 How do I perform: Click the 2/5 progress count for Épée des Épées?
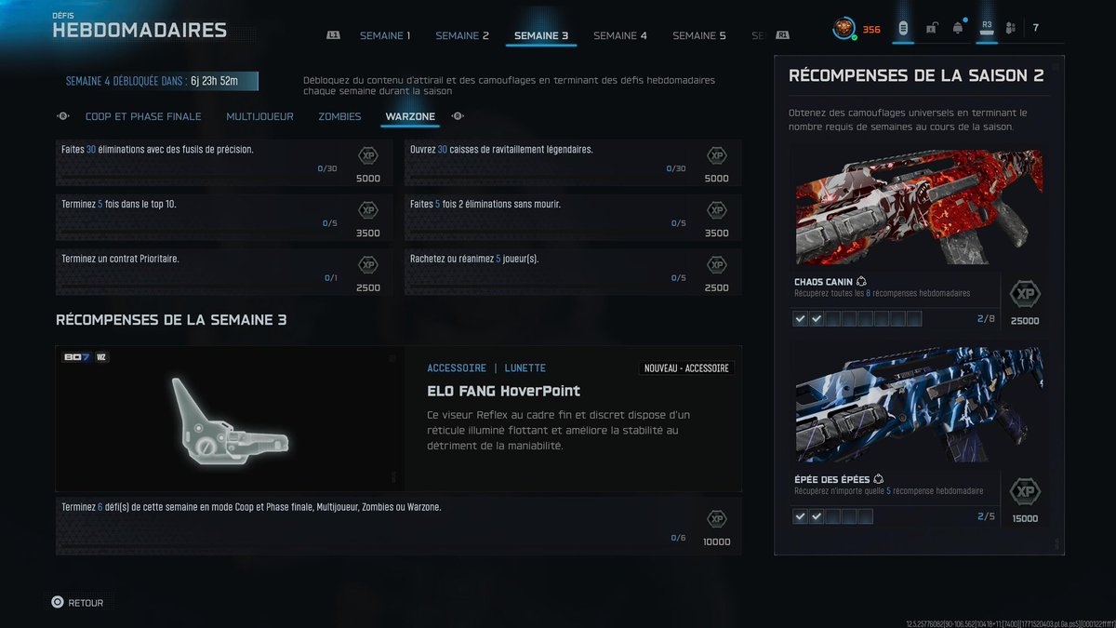pyautogui.click(x=987, y=516)
